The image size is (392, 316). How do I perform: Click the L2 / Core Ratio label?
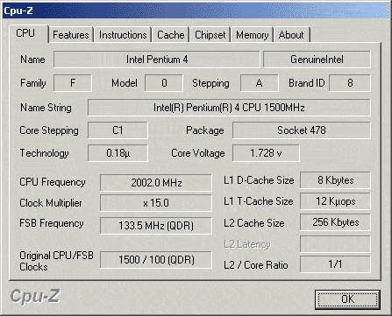(x=256, y=265)
